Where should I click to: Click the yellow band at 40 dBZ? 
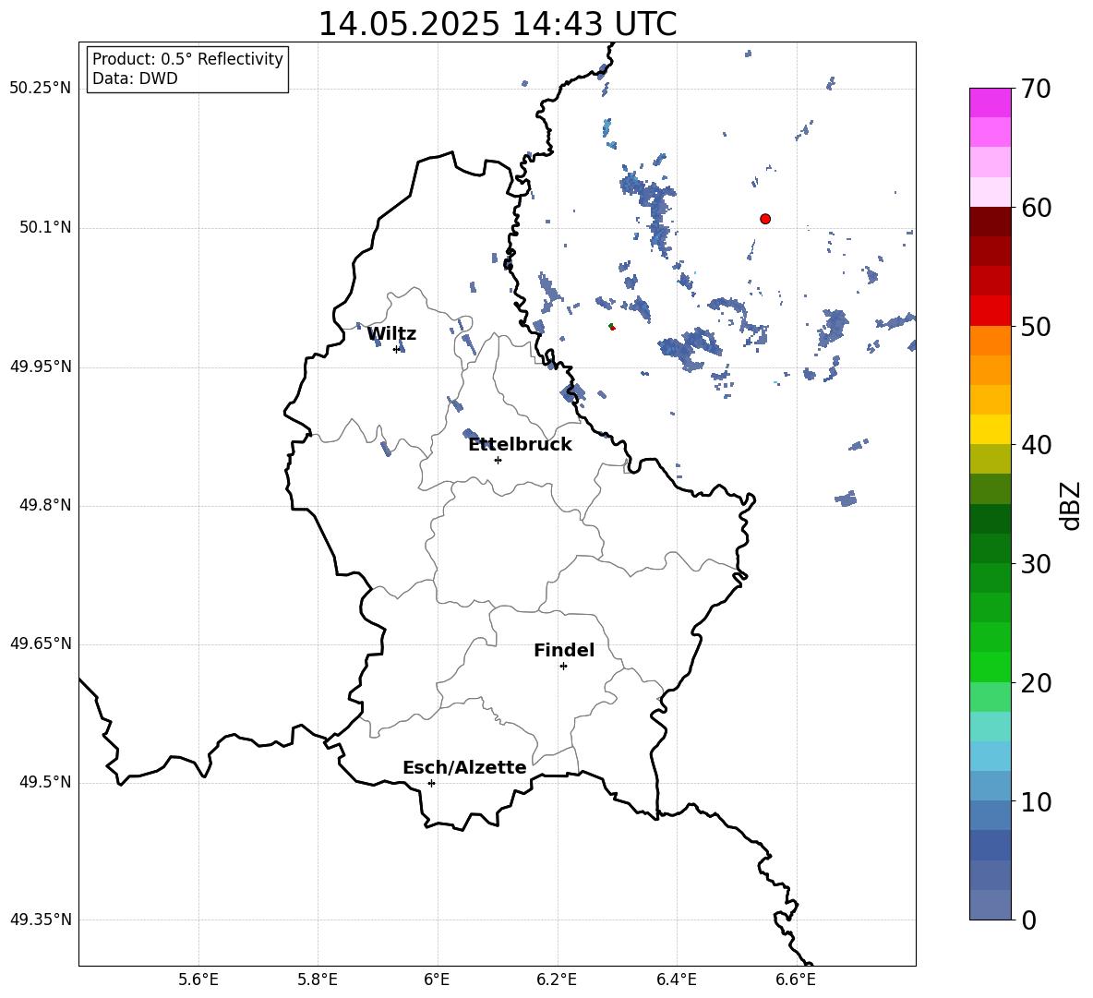[x=991, y=429]
